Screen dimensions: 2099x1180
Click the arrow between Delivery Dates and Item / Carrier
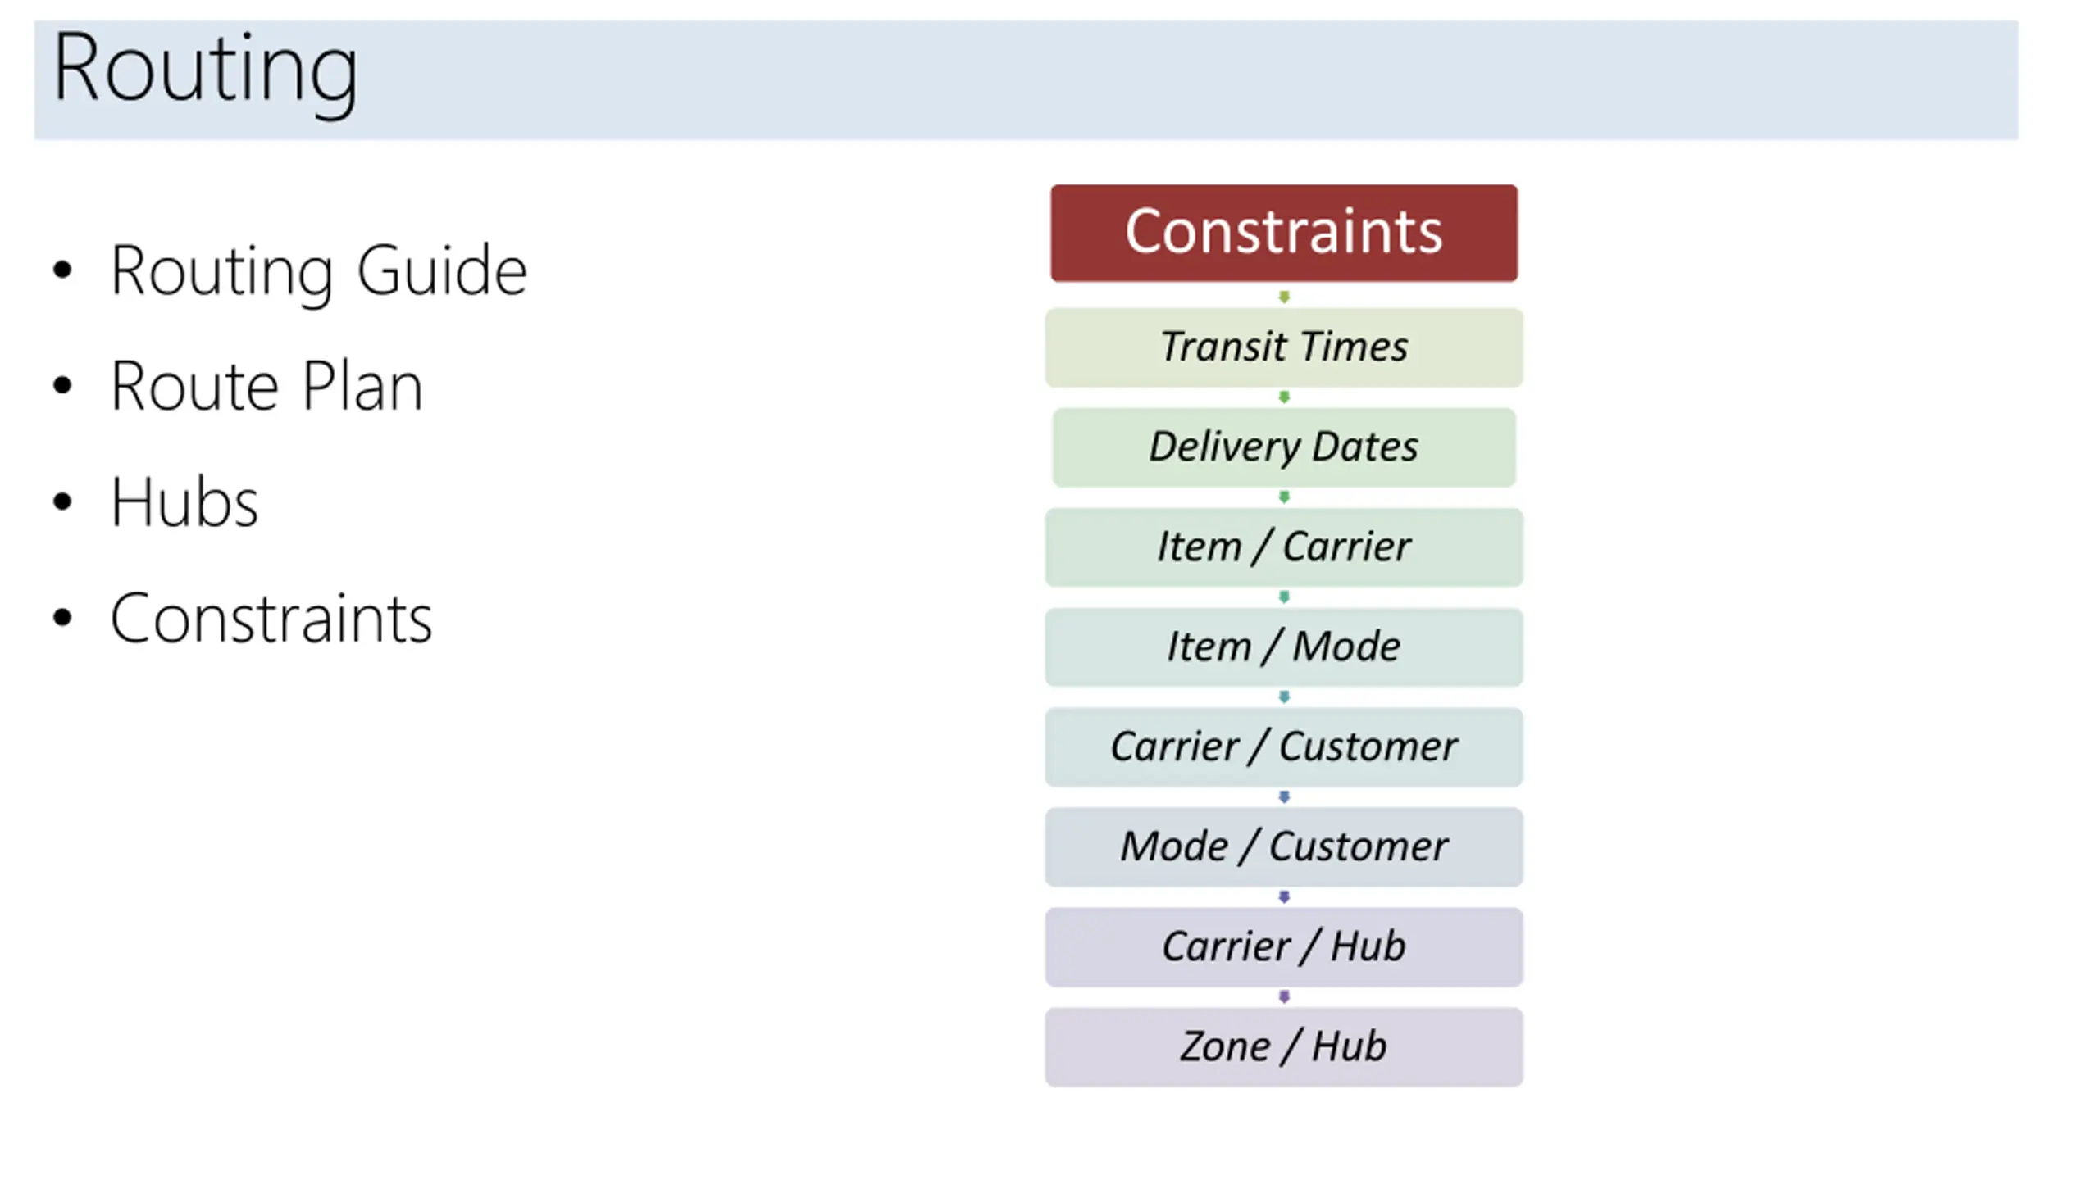tap(1284, 497)
